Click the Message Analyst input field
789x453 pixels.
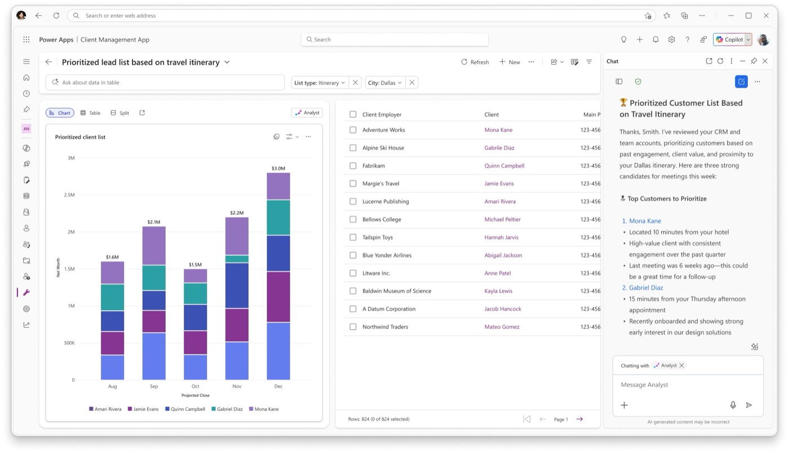pos(688,385)
